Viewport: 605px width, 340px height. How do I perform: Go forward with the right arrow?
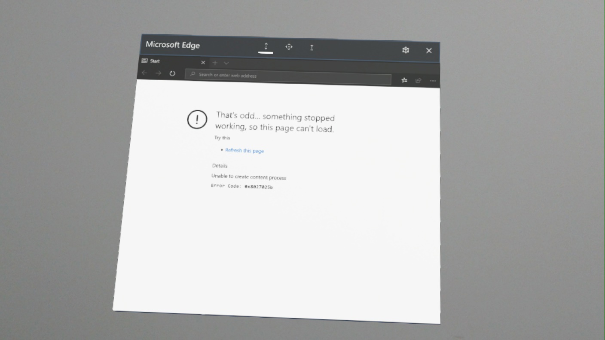[158, 73]
